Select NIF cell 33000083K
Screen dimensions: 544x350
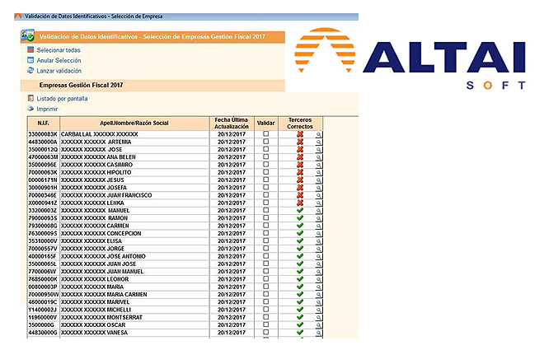pos(43,134)
